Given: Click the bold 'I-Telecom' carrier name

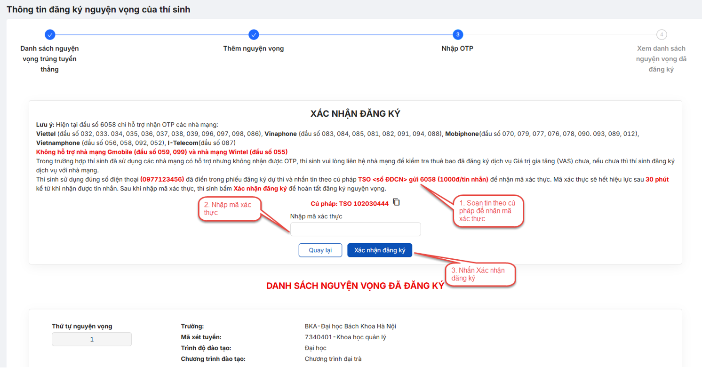Looking at the screenshot, I should pyautogui.click(x=183, y=143).
